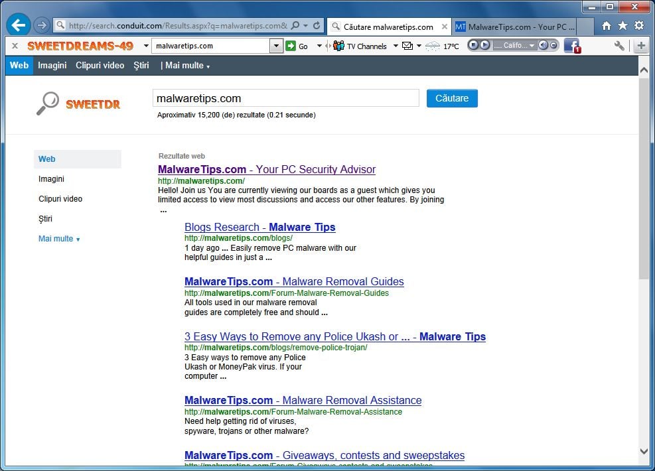The height and width of the screenshot is (471, 655).
Task: Close the 'Căutare malwaretips.com' tab
Action: pos(445,27)
